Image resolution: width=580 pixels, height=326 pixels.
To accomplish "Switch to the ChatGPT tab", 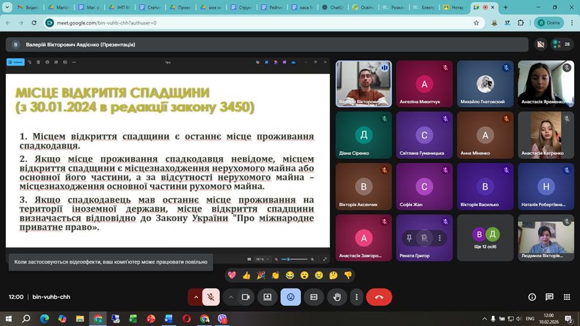I will click(332, 7).
